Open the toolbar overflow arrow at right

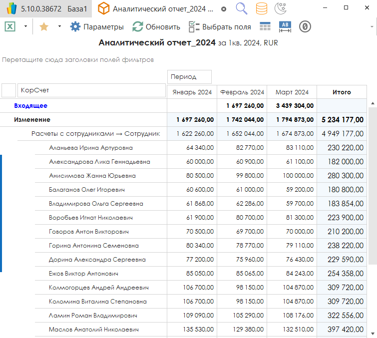point(373,26)
